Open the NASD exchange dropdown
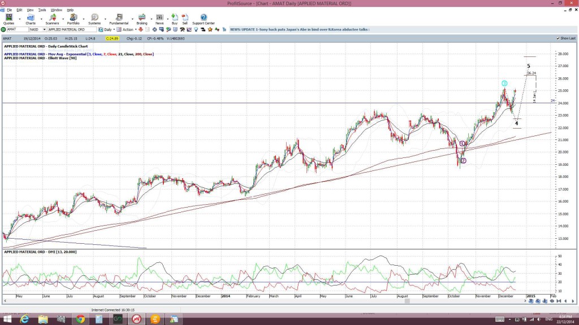 point(44,29)
